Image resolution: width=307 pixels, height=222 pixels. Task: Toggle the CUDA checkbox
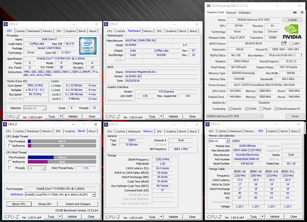coord(247,109)
